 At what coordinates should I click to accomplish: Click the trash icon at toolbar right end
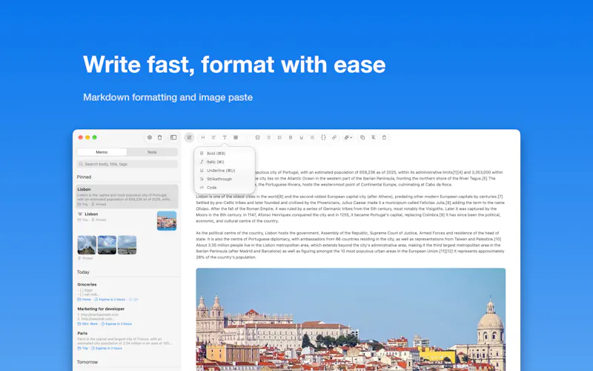point(384,137)
